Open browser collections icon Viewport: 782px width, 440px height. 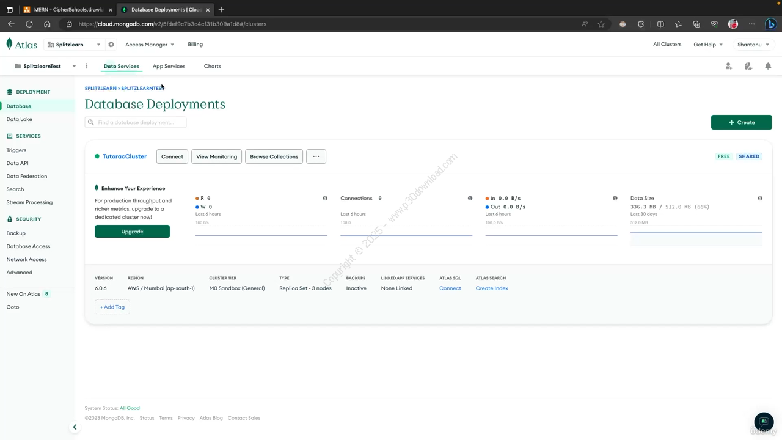[x=696, y=24]
